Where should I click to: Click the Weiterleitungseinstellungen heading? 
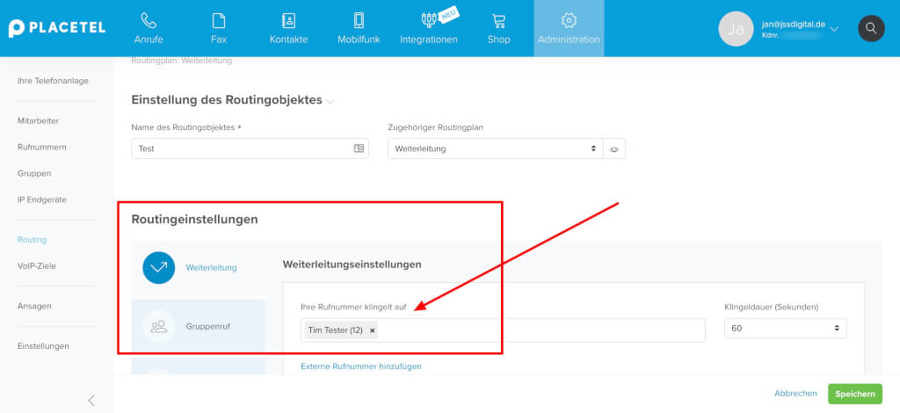352,264
